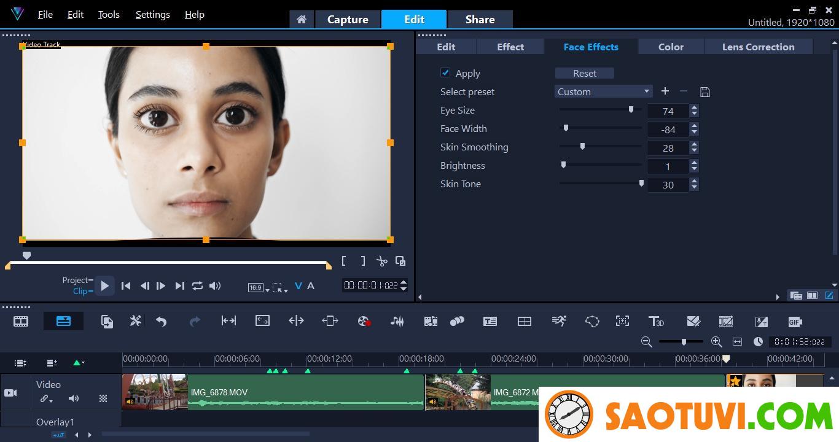Image resolution: width=839 pixels, height=442 pixels.
Task: Open the Select preset dropdown
Action: point(603,91)
